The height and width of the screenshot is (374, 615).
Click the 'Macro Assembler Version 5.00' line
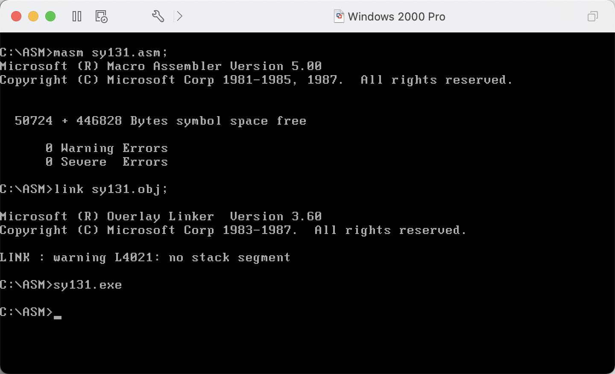161,66
